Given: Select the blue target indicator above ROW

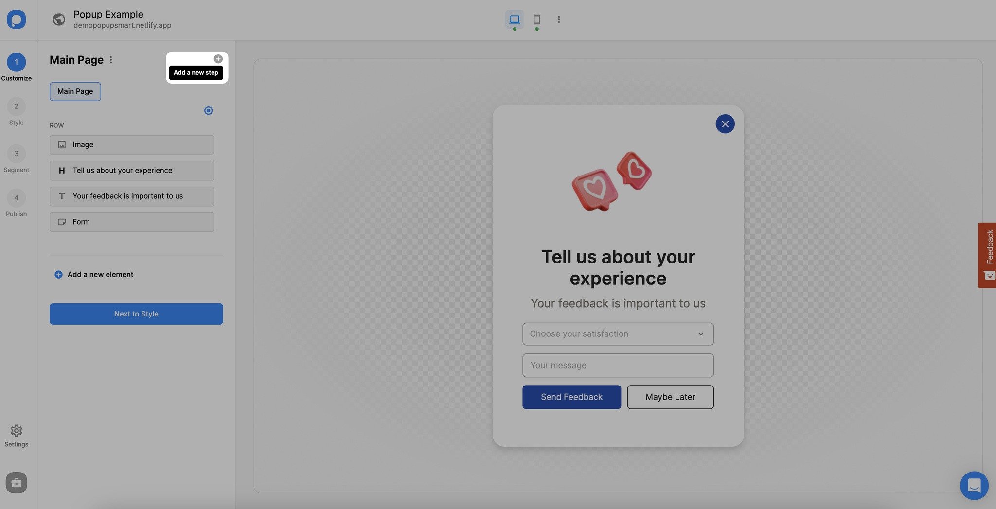Looking at the screenshot, I should [208, 110].
